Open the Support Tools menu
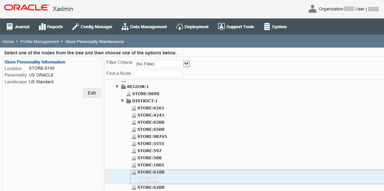The height and width of the screenshot is (191, 384). click(236, 27)
